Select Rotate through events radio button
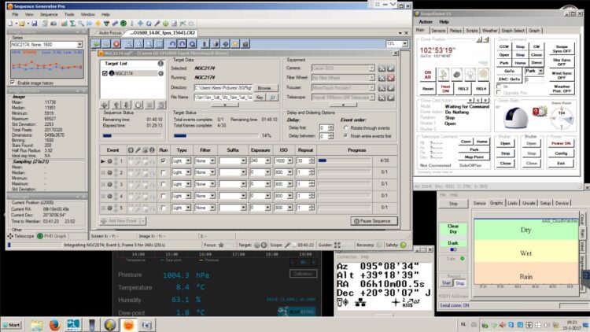 (x=346, y=128)
